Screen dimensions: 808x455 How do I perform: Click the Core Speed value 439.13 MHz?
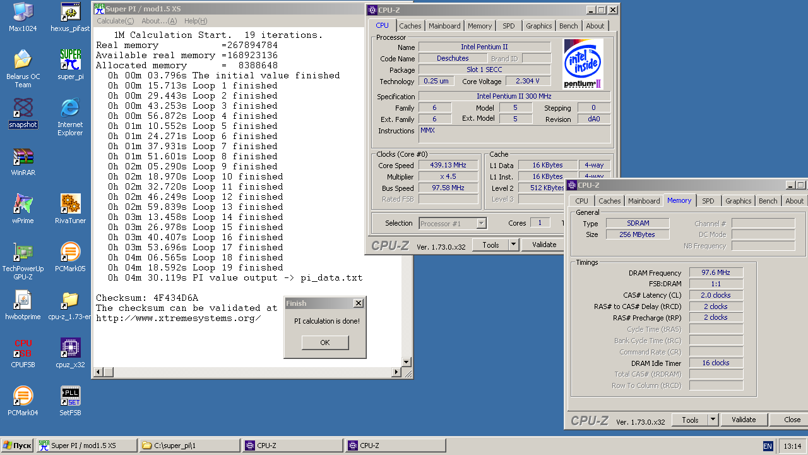tap(448, 166)
